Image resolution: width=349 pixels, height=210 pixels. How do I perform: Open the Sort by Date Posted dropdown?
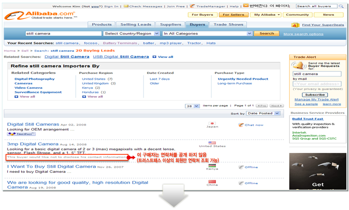pos(263,113)
